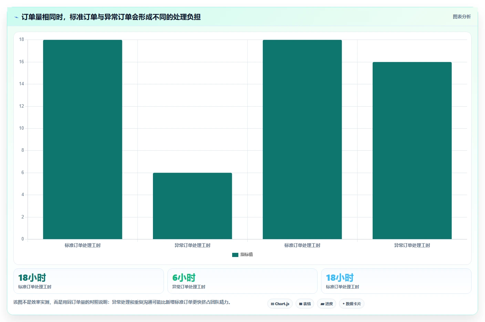Screen dimensions: 485x322
Task: Click the x-axis label under the 16-value bar
Action: coord(412,245)
